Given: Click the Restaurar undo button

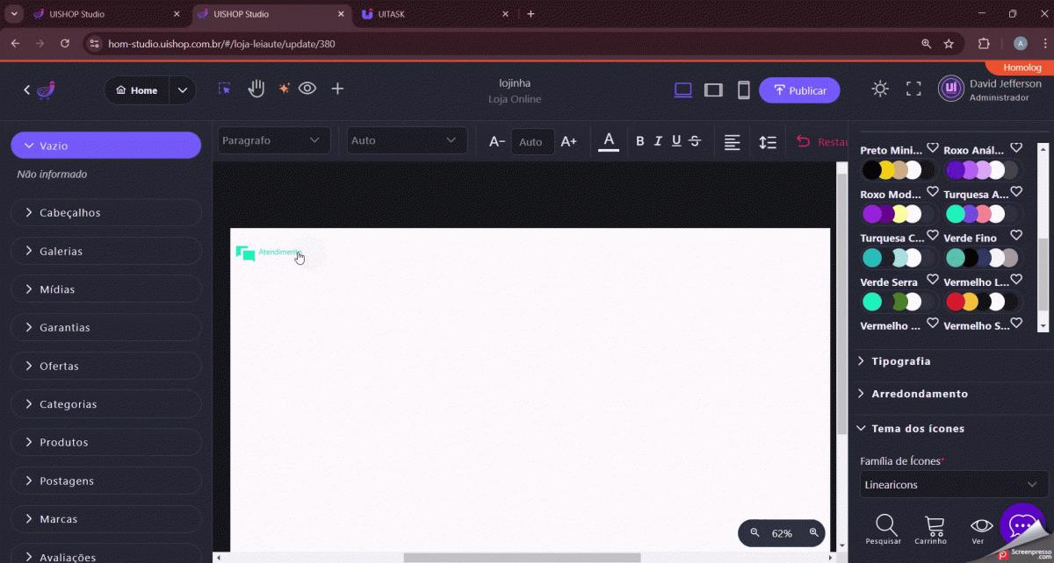Looking at the screenshot, I should [820, 141].
